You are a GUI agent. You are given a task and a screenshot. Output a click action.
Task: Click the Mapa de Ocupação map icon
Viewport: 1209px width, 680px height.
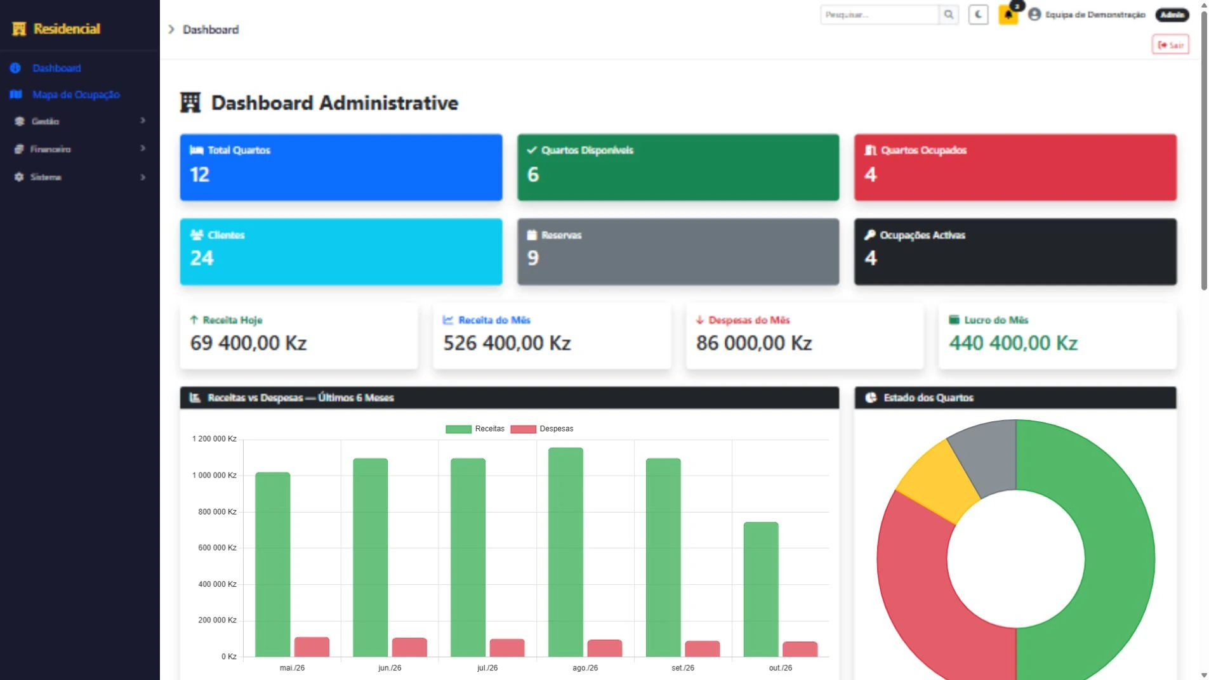[16, 95]
